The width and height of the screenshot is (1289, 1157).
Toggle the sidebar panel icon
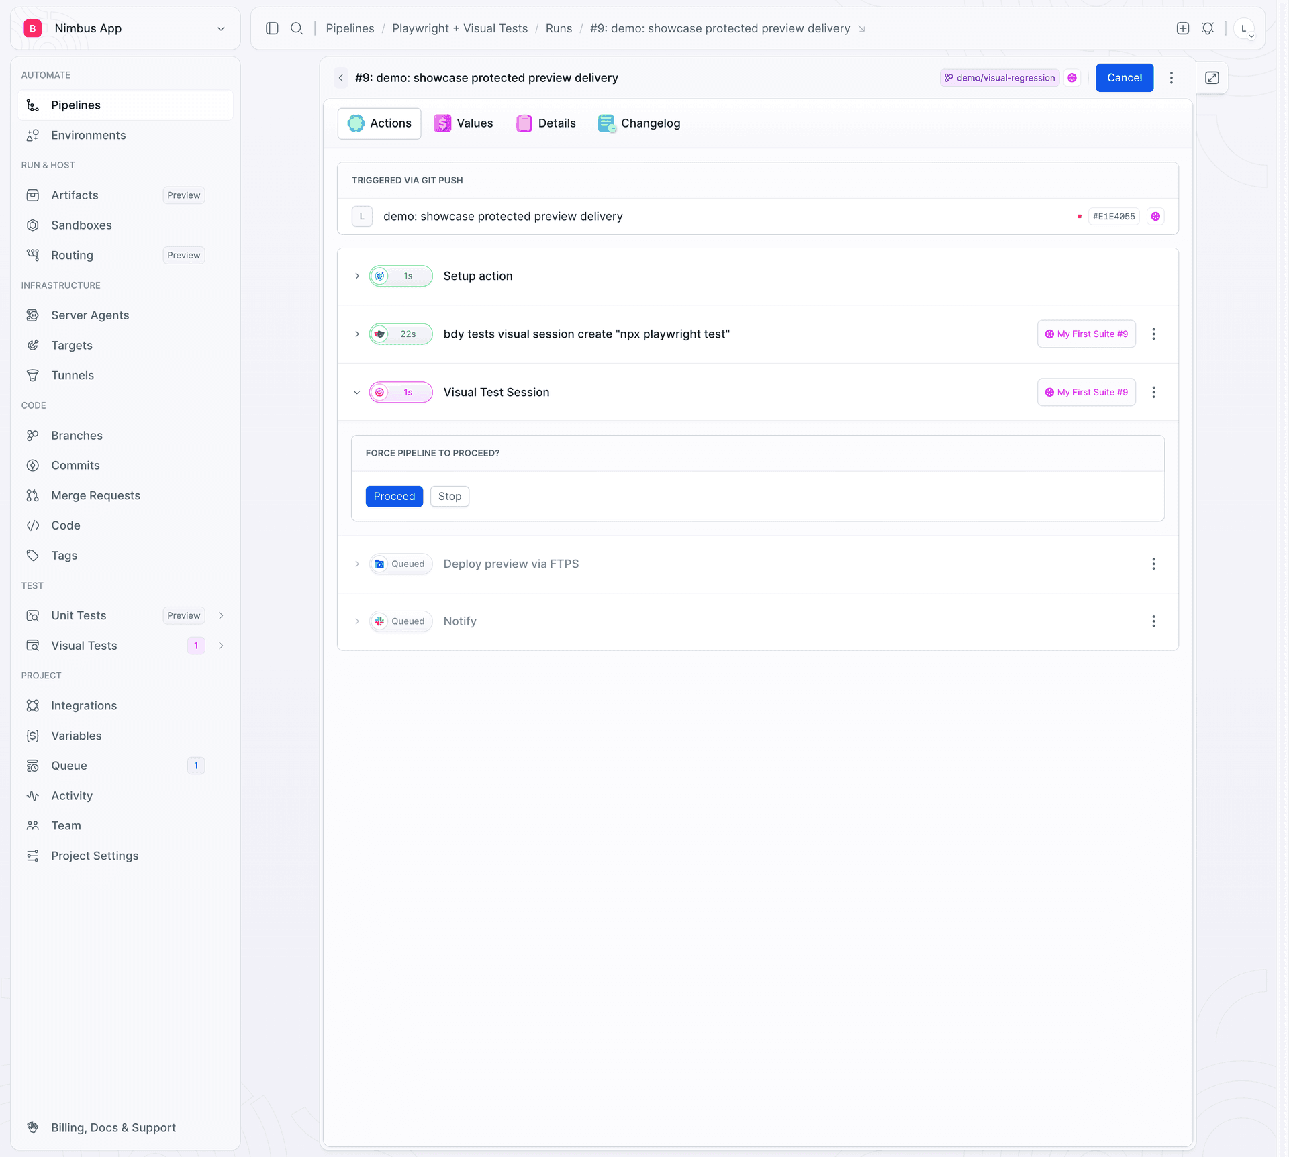[x=272, y=28]
